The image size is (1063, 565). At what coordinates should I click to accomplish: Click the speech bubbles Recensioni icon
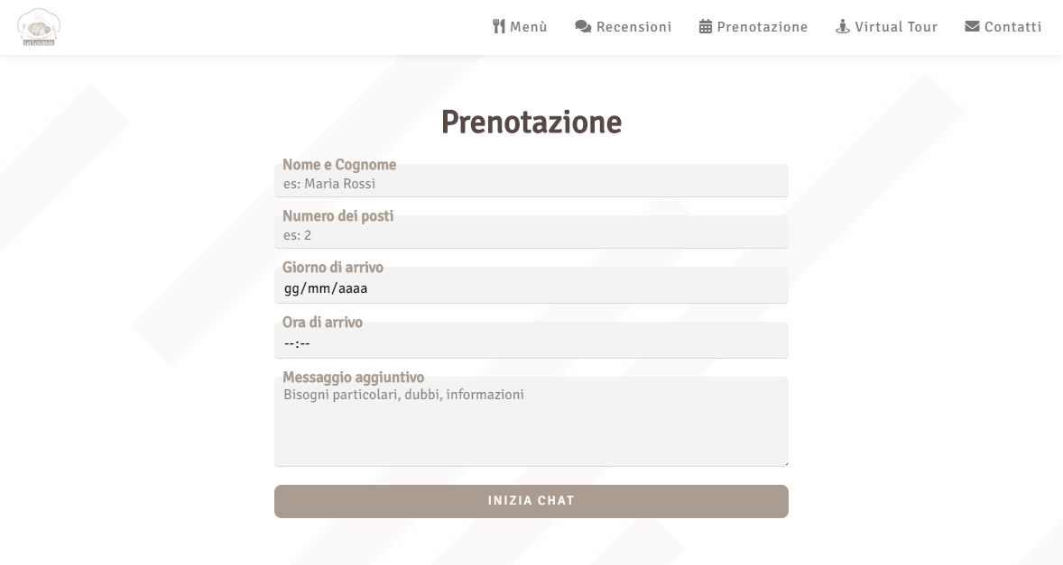coord(583,26)
